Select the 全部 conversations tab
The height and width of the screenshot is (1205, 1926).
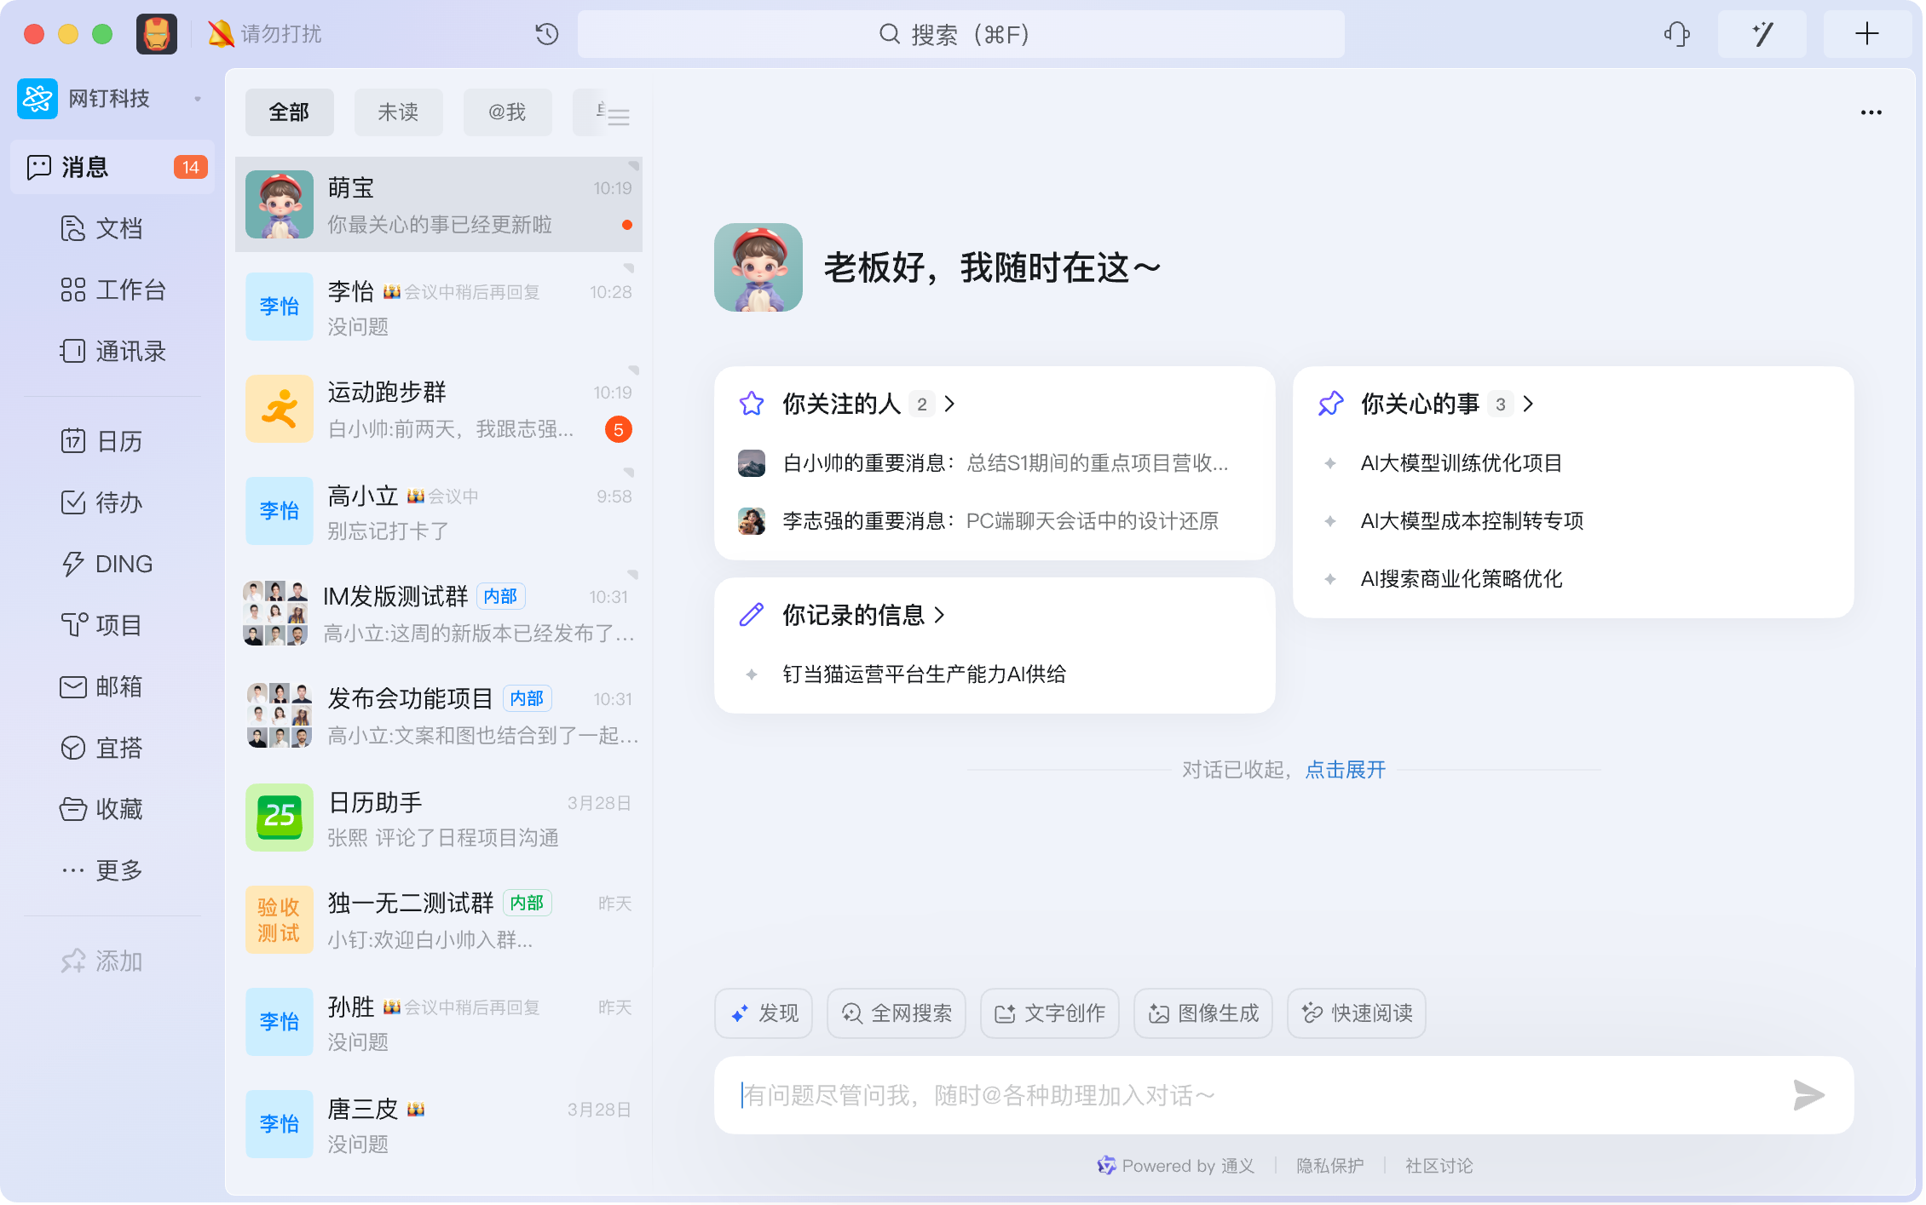click(x=289, y=112)
